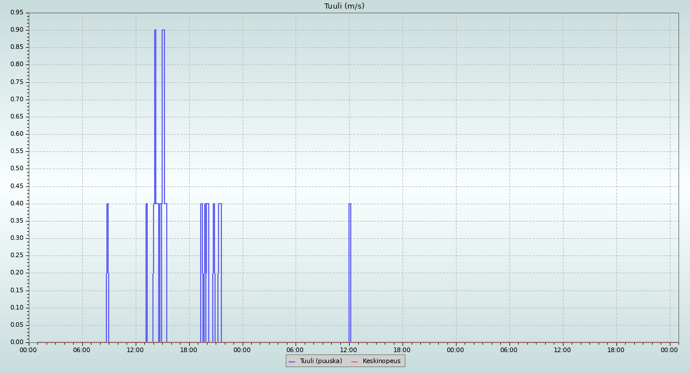Click the rightmost 00:00 x-axis label

click(669, 350)
